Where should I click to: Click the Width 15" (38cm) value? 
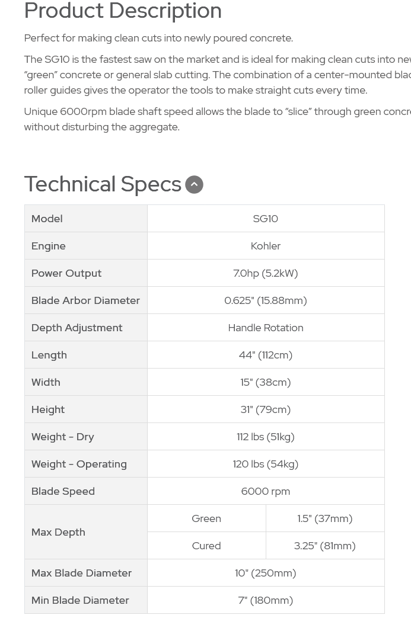[266, 382]
